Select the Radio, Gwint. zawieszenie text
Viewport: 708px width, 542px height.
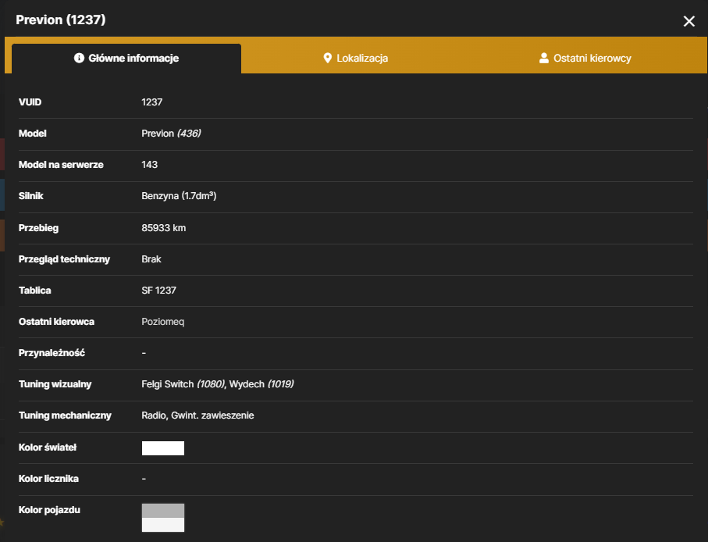point(197,415)
